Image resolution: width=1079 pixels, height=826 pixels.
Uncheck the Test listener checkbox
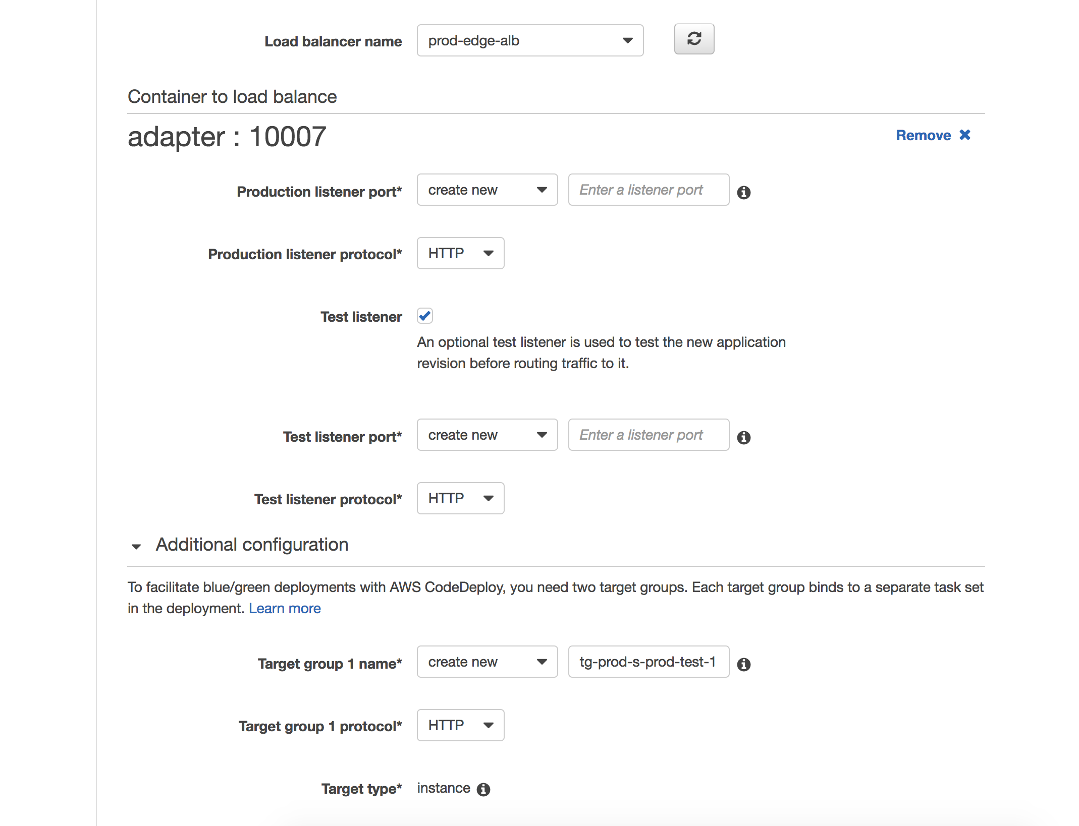(424, 316)
